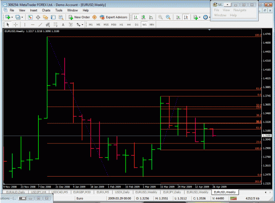
Task: Select the Crosshair tool
Action: 15,25
